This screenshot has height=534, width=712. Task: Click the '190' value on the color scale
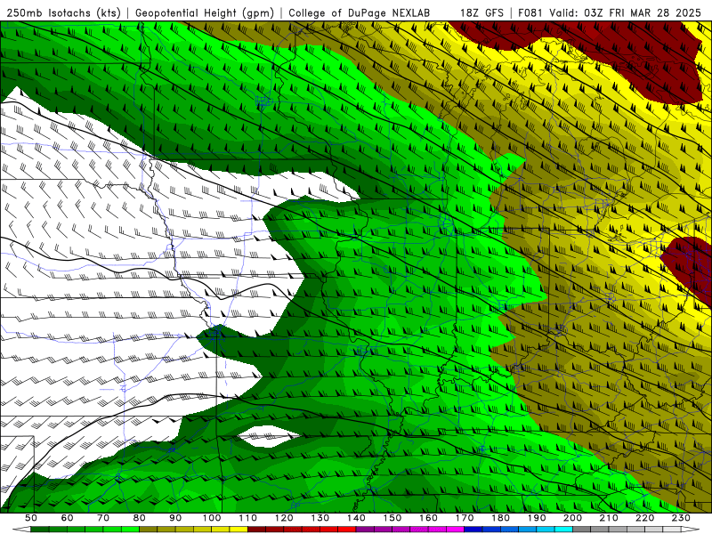click(537, 518)
